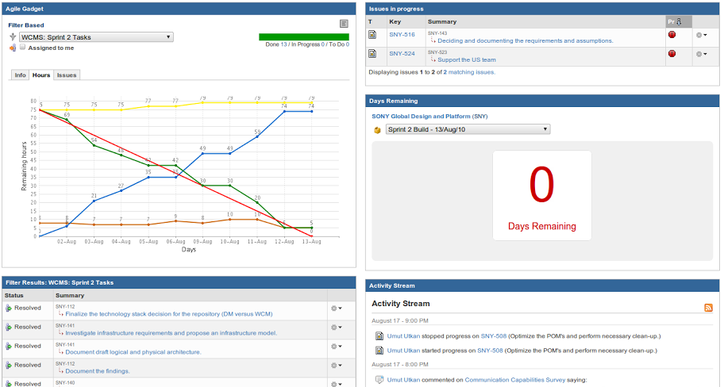Click the Resolved status icon for Finalize technology stack
Screen dimensions: 724x387
click(9, 308)
